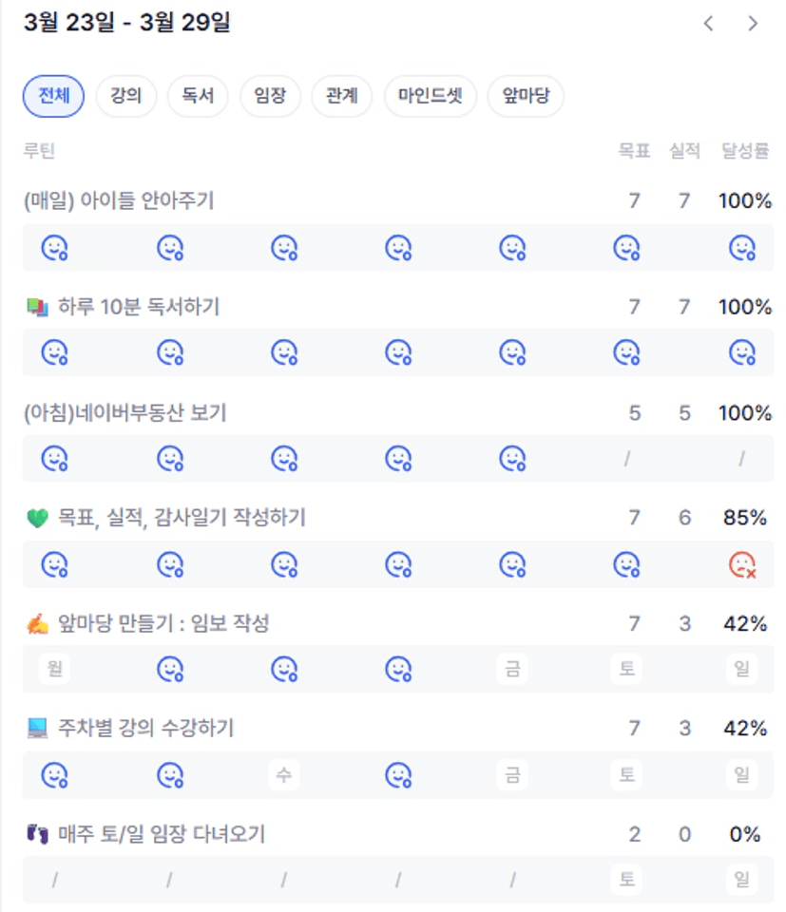Toggle red sad face on 감사일기 routine
Screen dimensions: 786x912
point(741,564)
